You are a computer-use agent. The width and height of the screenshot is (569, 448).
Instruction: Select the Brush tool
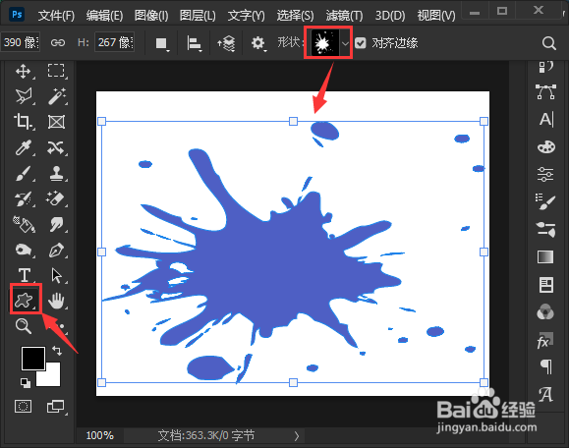(x=24, y=173)
